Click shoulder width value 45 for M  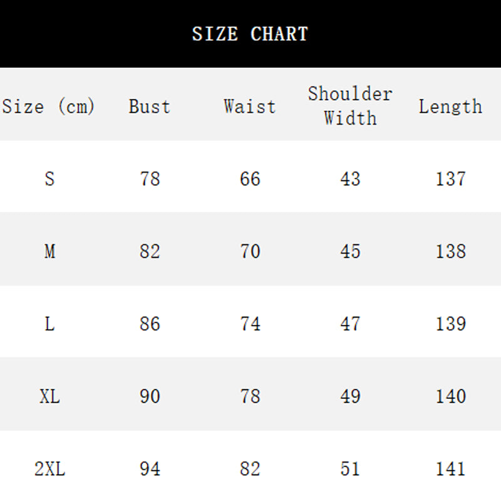click(350, 252)
